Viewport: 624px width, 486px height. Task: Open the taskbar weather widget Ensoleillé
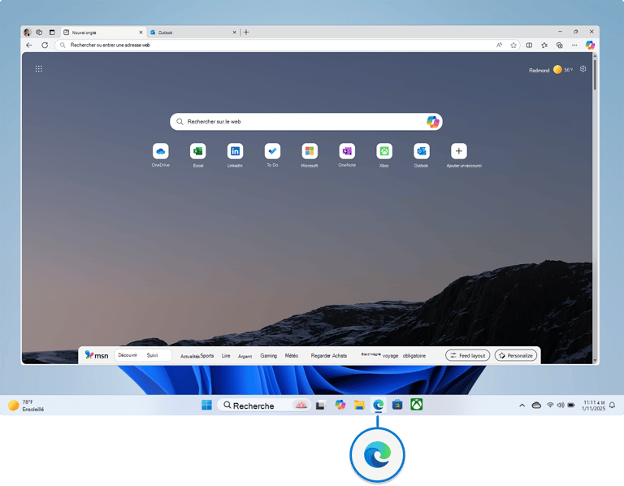click(x=26, y=406)
